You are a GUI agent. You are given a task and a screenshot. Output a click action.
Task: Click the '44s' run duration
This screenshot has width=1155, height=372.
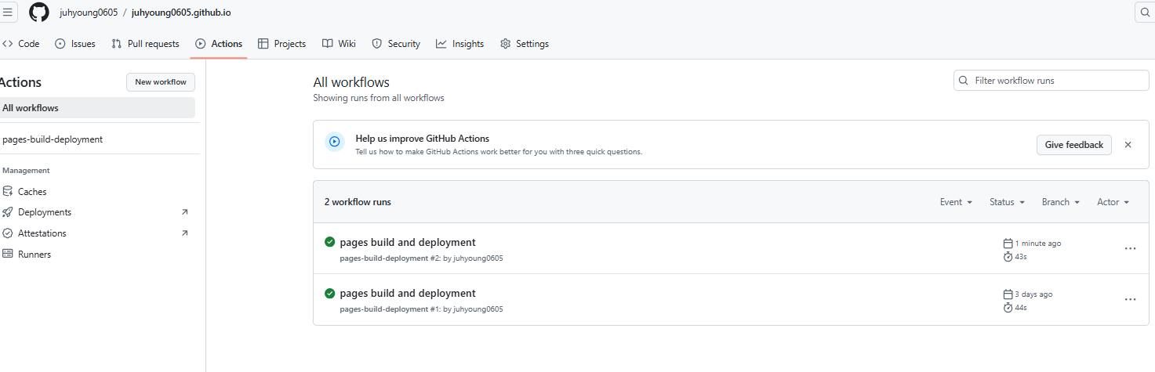click(x=1021, y=308)
